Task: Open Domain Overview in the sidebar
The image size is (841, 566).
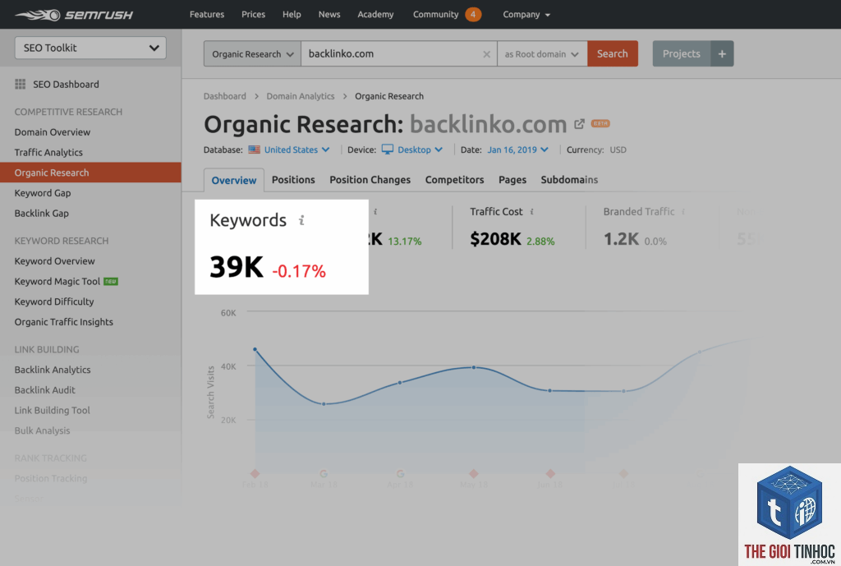Action: [x=53, y=132]
